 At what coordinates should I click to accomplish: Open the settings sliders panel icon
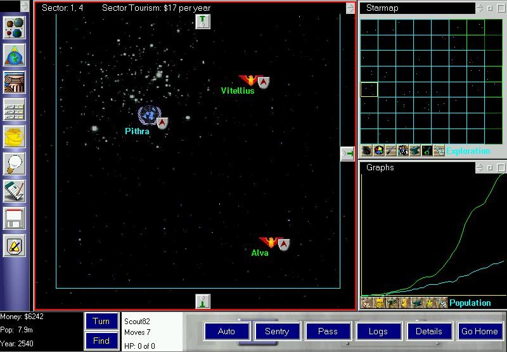[x=14, y=110]
